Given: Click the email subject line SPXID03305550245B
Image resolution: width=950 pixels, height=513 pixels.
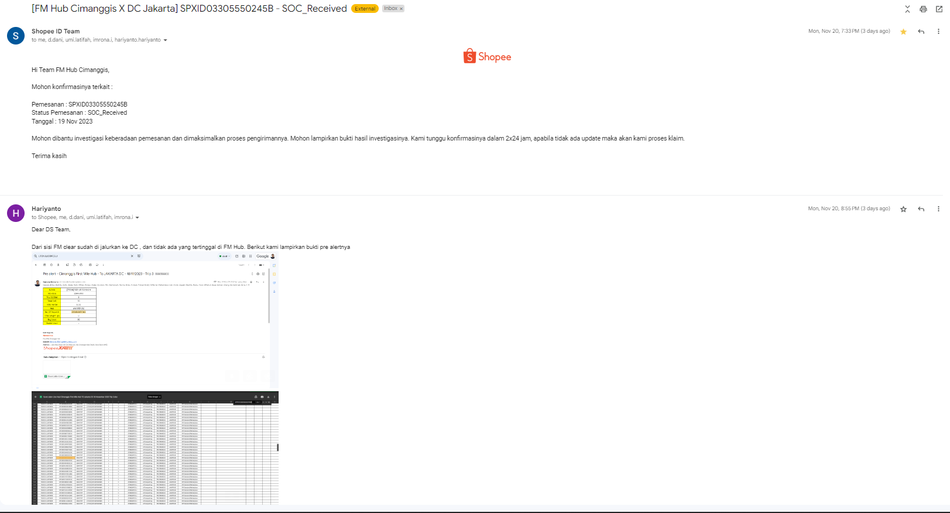Looking at the screenshot, I should tap(189, 9).
